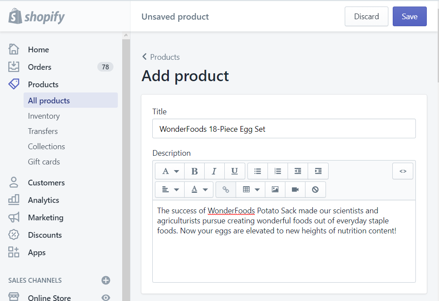Viewport: 439px width, 301px height.
Task: Open the text color dropdown
Action: (199, 190)
